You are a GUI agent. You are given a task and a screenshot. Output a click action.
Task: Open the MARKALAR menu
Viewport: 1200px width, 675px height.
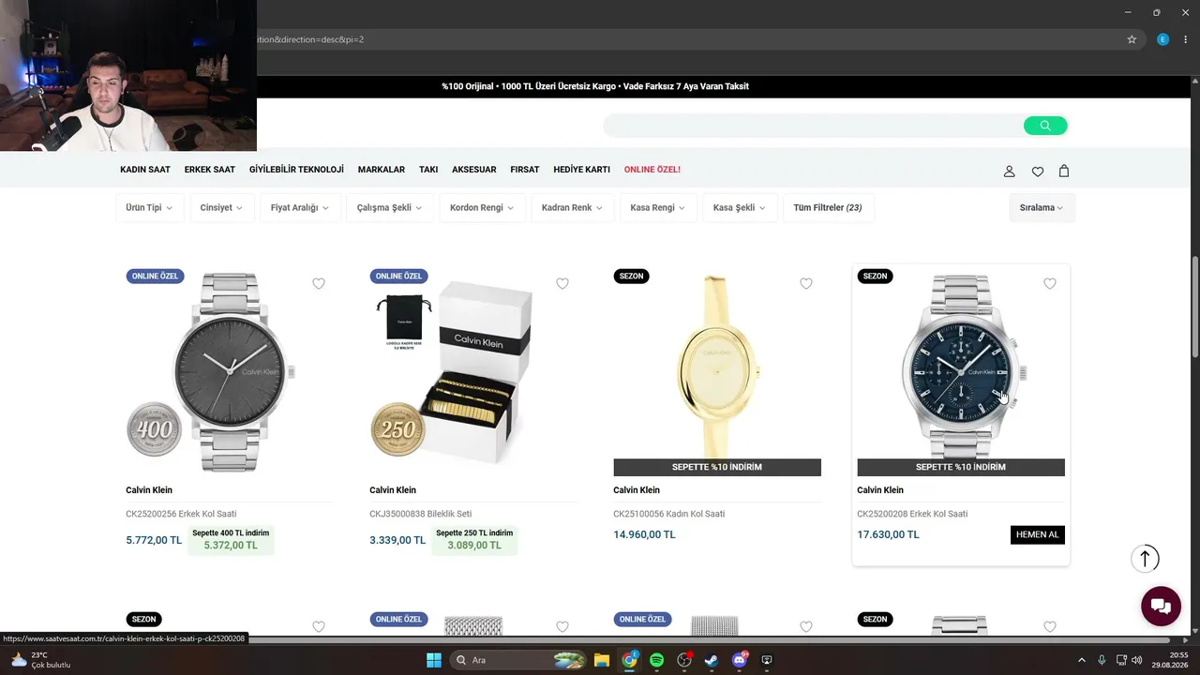pyautogui.click(x=382, y=170)
